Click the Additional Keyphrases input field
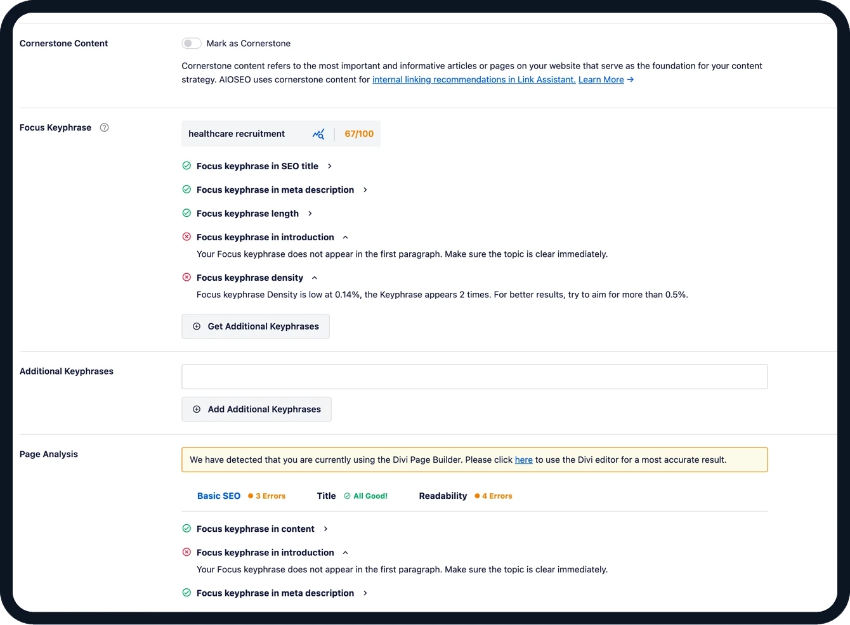The width and height of the screenshot is (850, 625). click(474, 377)
